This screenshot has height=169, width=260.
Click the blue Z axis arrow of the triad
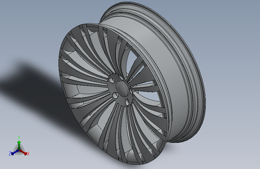tap(15, 152)
